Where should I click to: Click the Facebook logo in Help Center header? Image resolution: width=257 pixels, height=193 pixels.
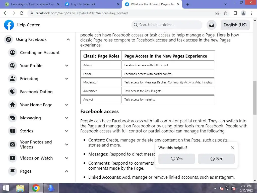(9, 25)
